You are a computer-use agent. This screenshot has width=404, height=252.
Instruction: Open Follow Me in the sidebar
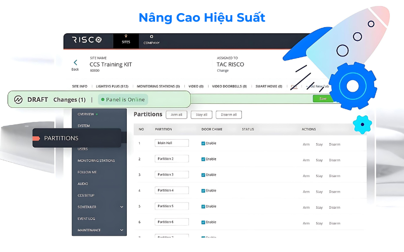click(x=87, y=172)
